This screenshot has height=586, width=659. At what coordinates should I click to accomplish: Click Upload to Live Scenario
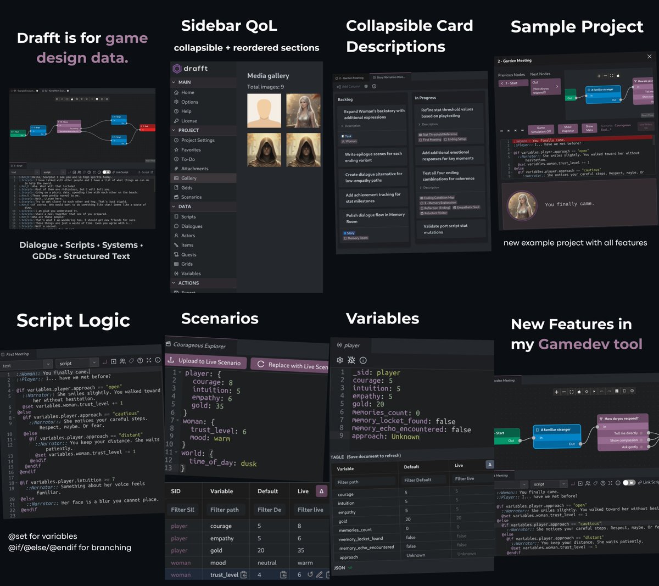pos(205,361)
